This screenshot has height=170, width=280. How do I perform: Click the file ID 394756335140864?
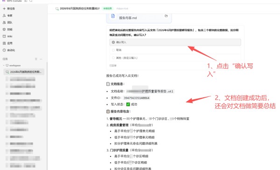click(137, 98)
